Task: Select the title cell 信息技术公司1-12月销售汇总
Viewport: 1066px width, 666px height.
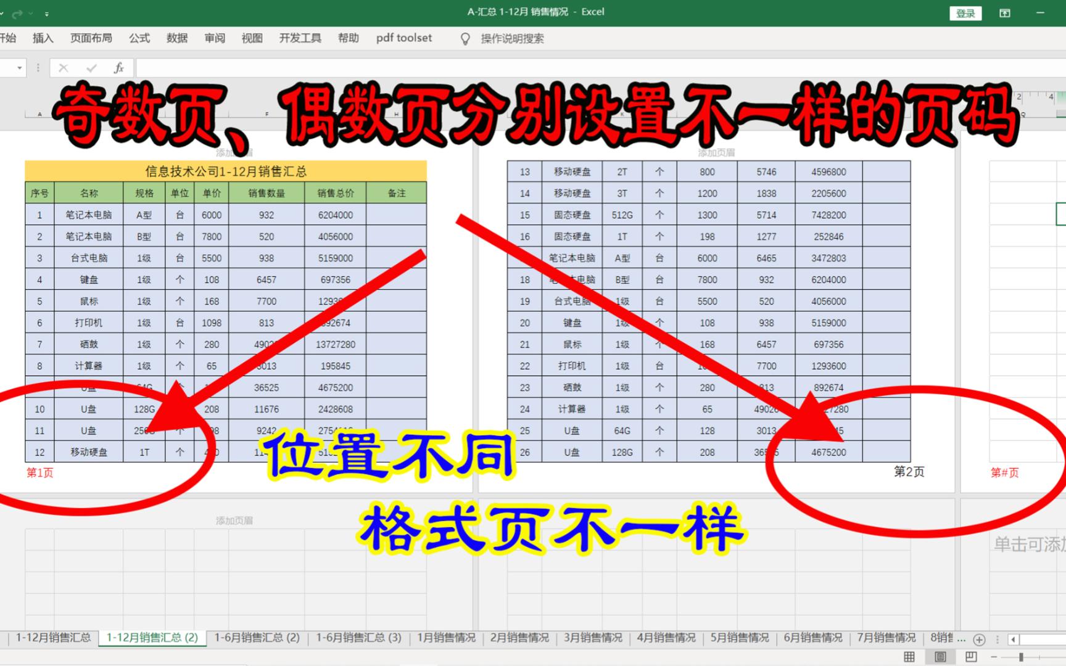Action: [x=226, y=171]
